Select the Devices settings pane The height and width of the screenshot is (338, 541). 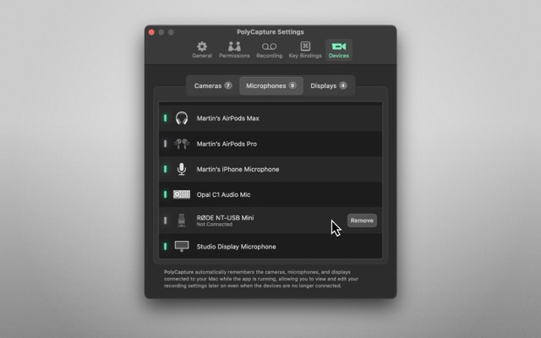338,50
